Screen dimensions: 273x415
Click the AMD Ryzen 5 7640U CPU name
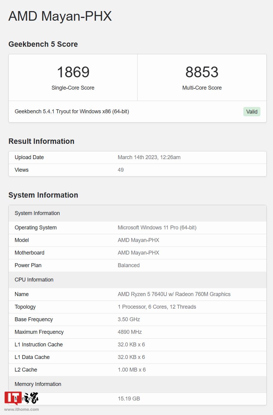pos(174,294)
